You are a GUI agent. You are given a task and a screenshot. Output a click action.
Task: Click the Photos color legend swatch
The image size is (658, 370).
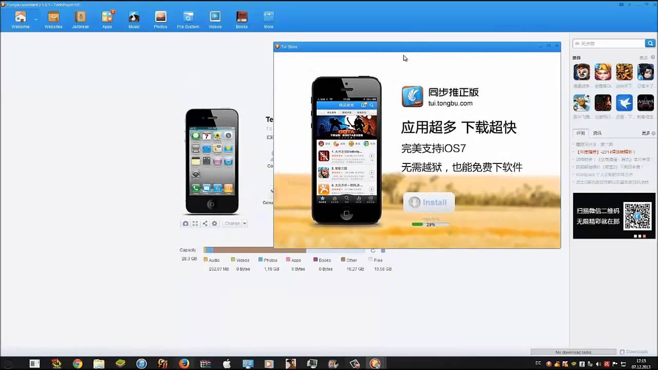261,260
